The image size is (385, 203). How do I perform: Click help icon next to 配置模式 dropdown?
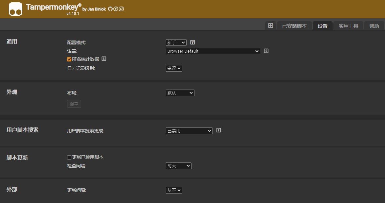(x=192, y=42)
